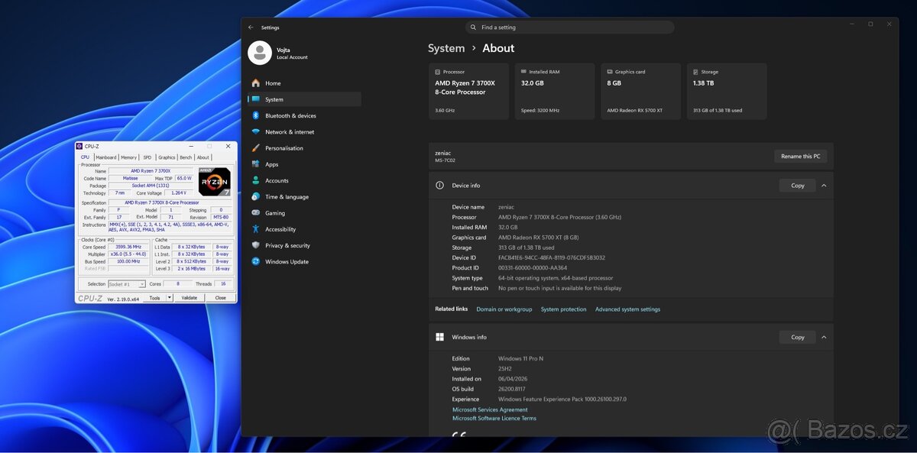Open the Installed RAM summary card

[556, 91]
